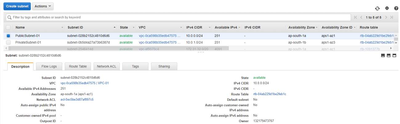Uncheck the PublicSubnet-01 row checkbox
The height and width of the screenshot is (124, 400).
click(x=8, y=36)
